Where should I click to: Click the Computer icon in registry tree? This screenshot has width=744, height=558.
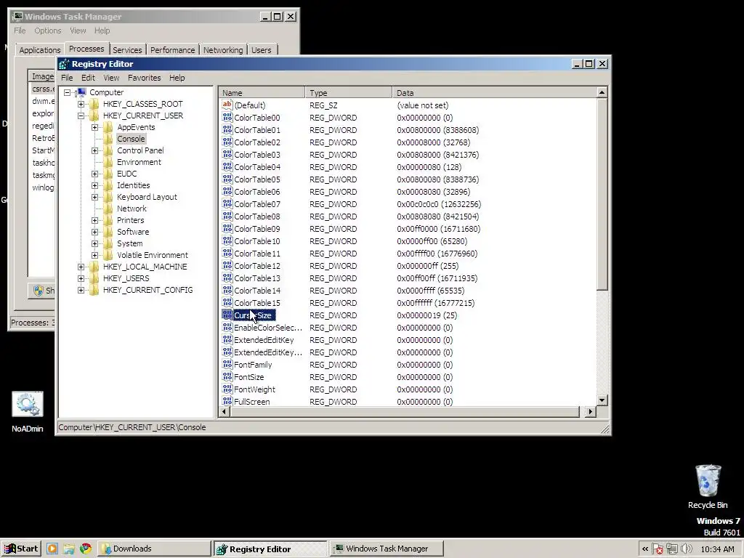point(81,92)
